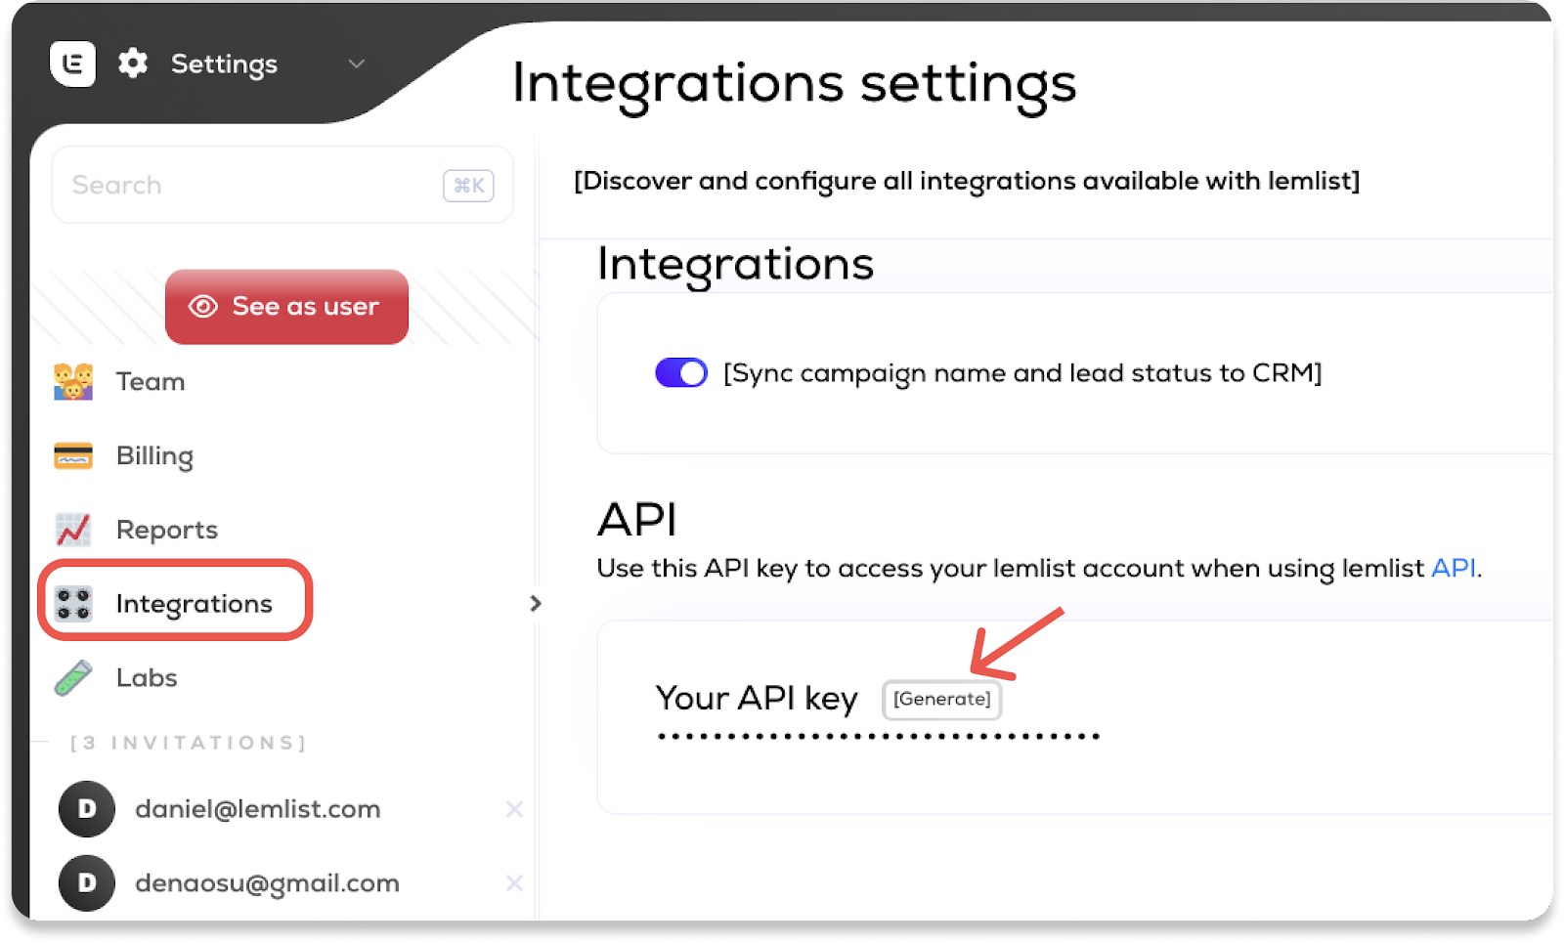
Task: Open the Reports chart icon
Action: [73, 529]
